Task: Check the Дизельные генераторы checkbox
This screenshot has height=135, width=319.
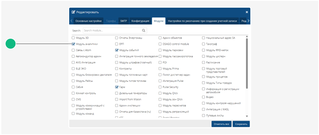Action: pyautogui.click(x=117, y=93)
